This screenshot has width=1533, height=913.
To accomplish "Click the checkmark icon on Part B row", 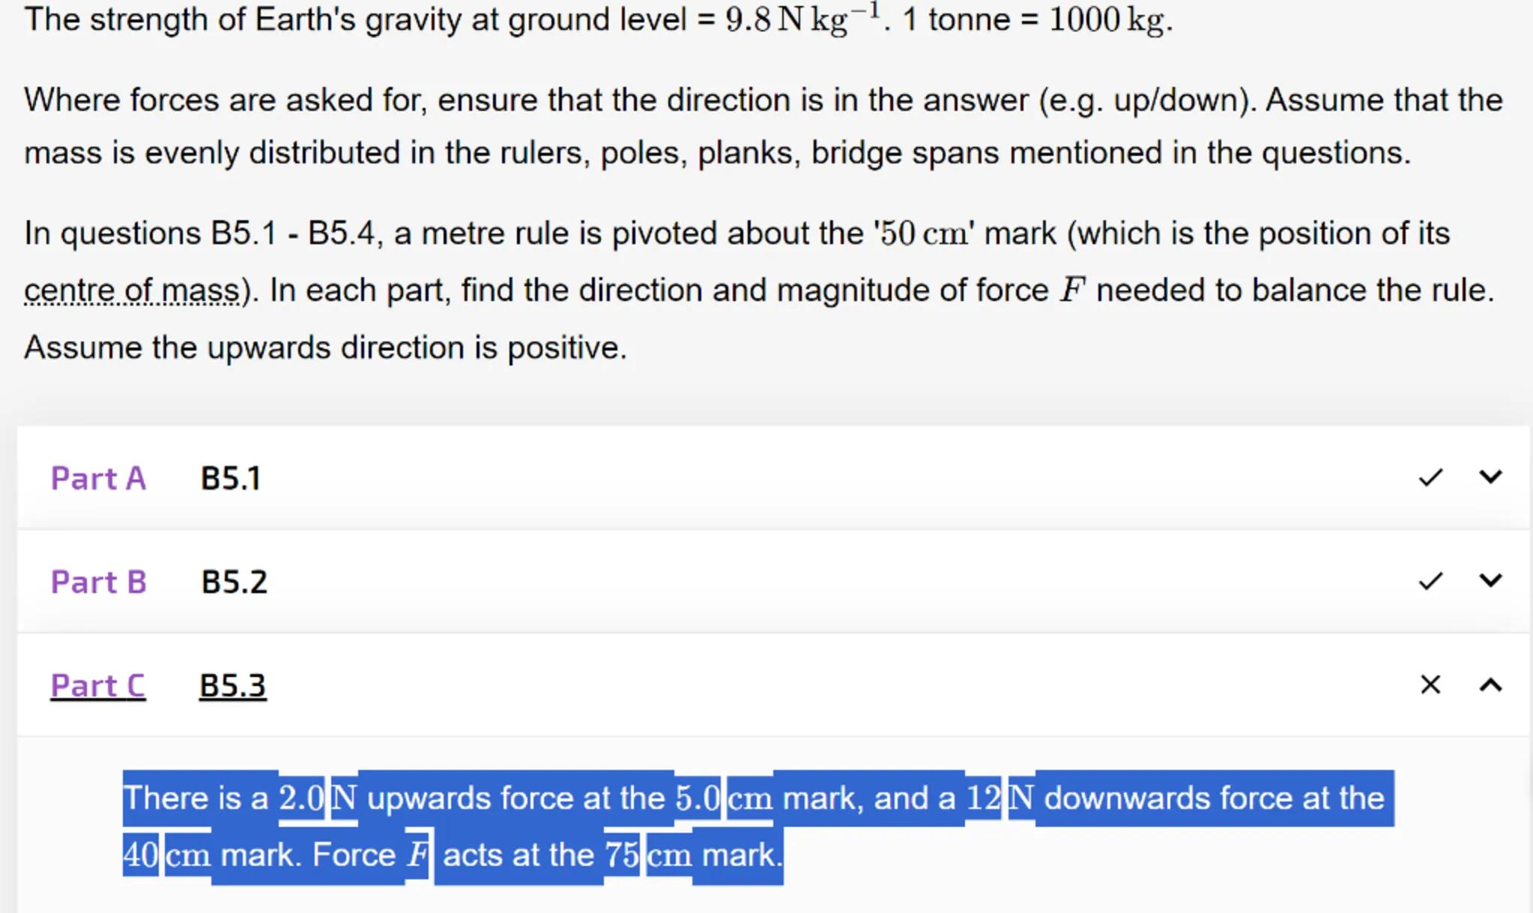I will pyautogui.click(x=1430, y=581).
